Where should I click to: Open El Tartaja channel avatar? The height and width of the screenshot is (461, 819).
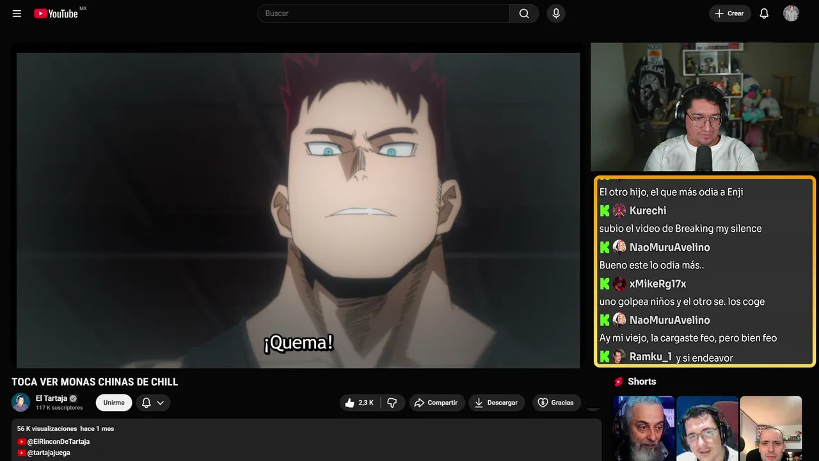point(20,402)
